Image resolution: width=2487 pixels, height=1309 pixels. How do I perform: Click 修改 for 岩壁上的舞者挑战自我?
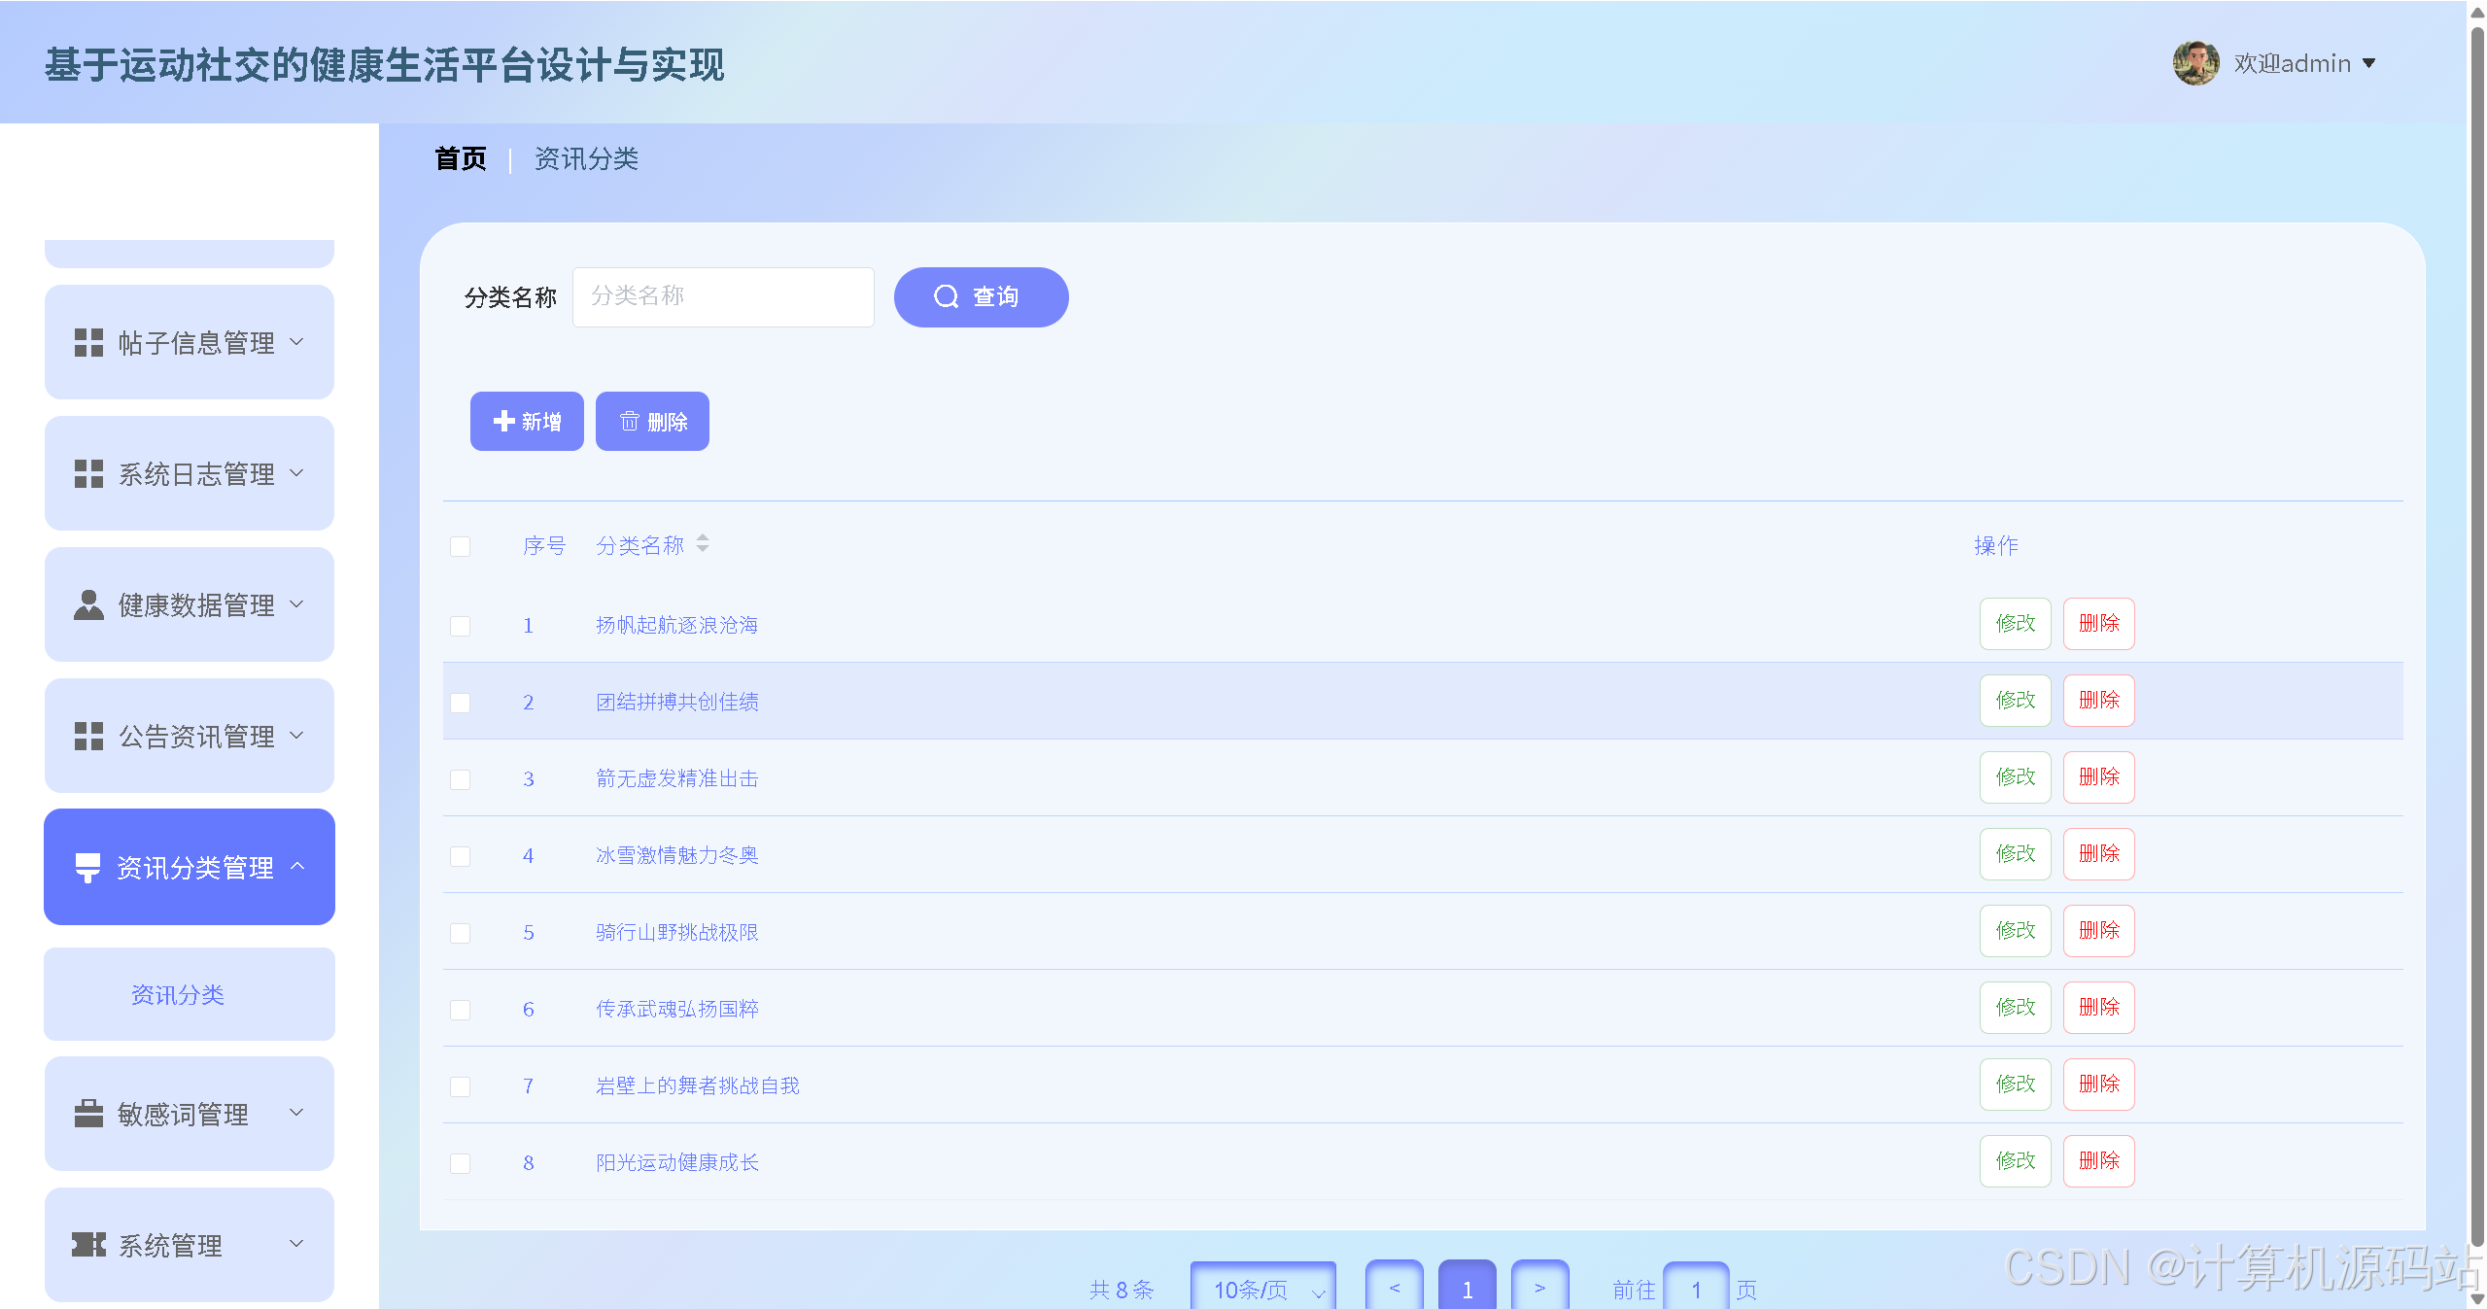[2015, 1085]
